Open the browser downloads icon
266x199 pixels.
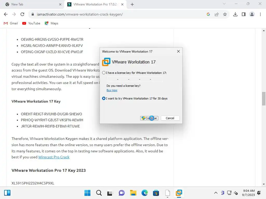[235, 15]
